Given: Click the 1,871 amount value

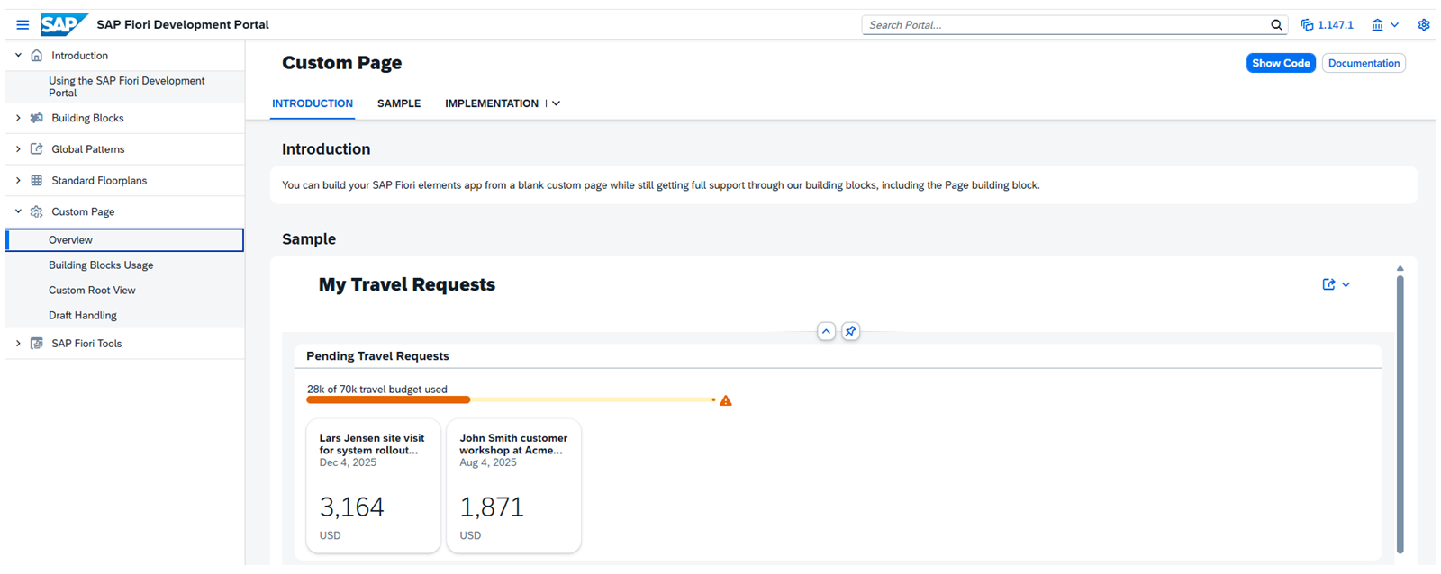Looking at the screenshot, I should tap(492, 507).
